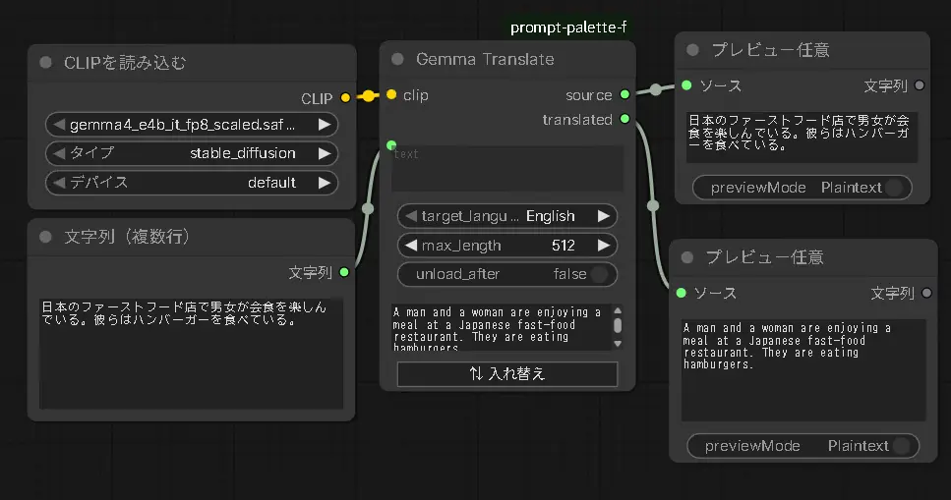Click the link midpoint dot on the translated wire

[653, 205]
